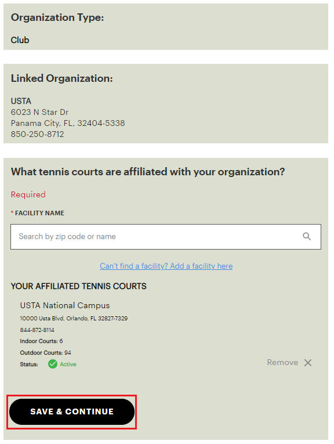Viewport: 334px width, 444px height.
Task: Click the 'Status:' label
Action: coord(29,364)
